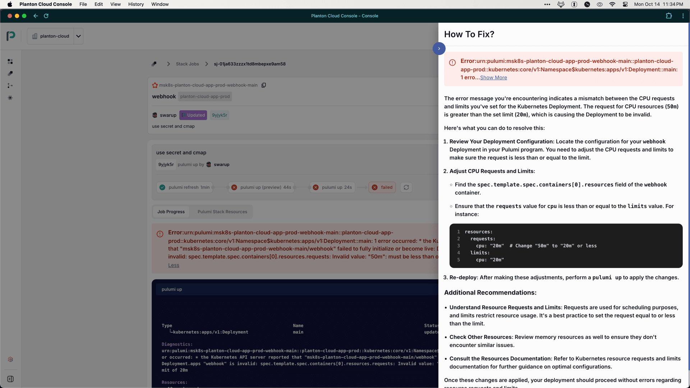Click the cube icon near sidebar bottom
Viewport: 690px width, 388px height.
tap(10, 359)
